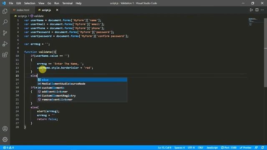Open the Go menu
The image size is (267, 150).
pos(49,3)
